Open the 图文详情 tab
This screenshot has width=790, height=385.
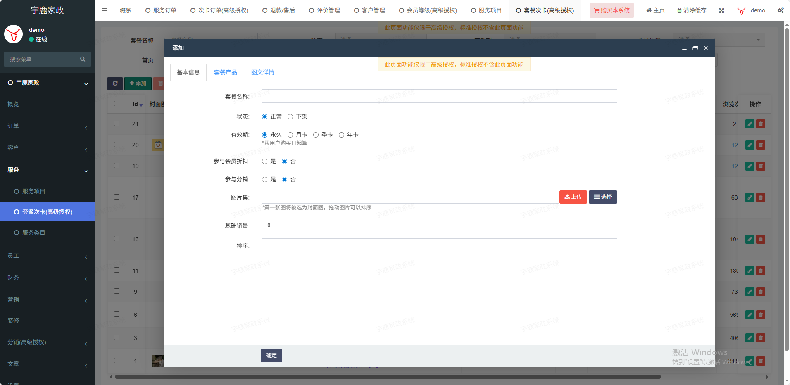(262, 72)
